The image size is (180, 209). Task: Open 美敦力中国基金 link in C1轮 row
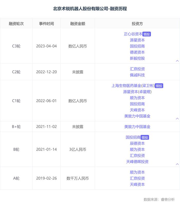(x=137, y=116)
